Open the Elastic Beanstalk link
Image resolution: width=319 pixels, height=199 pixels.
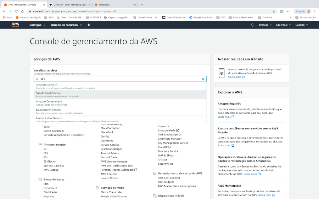pos(54,131)
